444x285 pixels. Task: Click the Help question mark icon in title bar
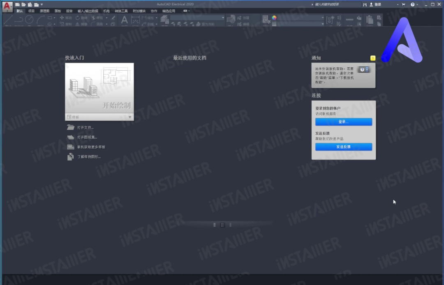(413, 5)
